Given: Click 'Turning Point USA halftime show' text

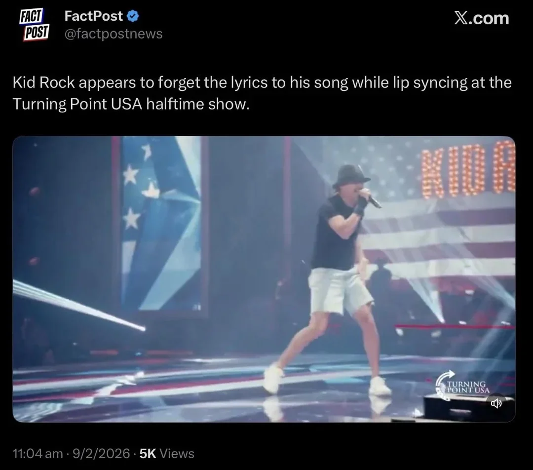Looking at the screenshot, I should [128, 105].
